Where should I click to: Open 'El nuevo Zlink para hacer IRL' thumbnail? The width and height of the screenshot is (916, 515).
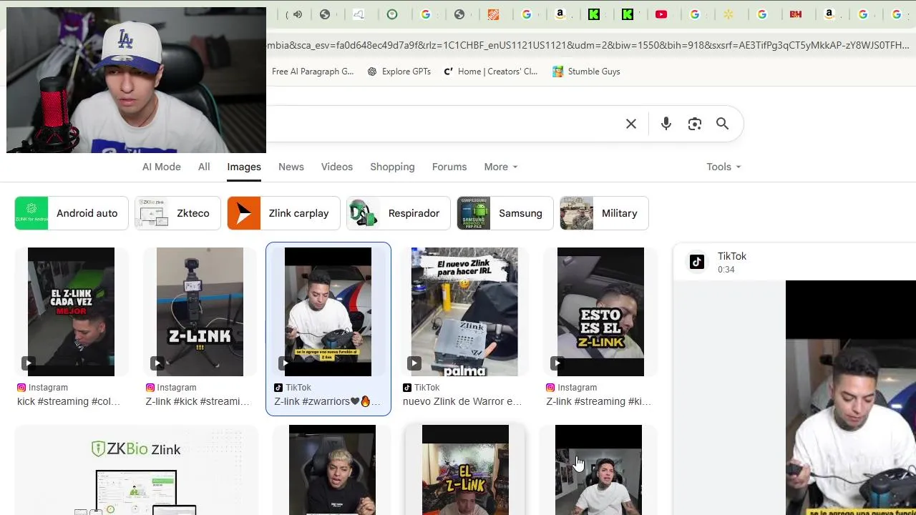(x=464, y=312)
